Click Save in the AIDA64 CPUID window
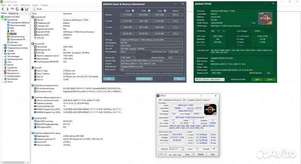Viewport: 301px width, 164px height. (x=257, y=79)
